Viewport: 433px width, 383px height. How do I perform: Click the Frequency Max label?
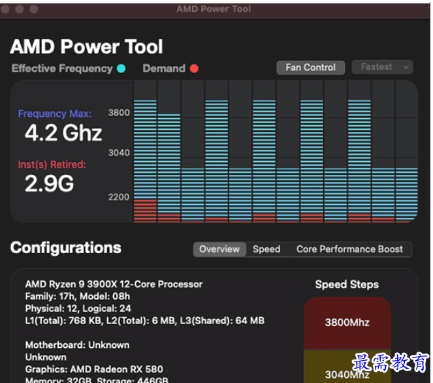click(55, 114)
